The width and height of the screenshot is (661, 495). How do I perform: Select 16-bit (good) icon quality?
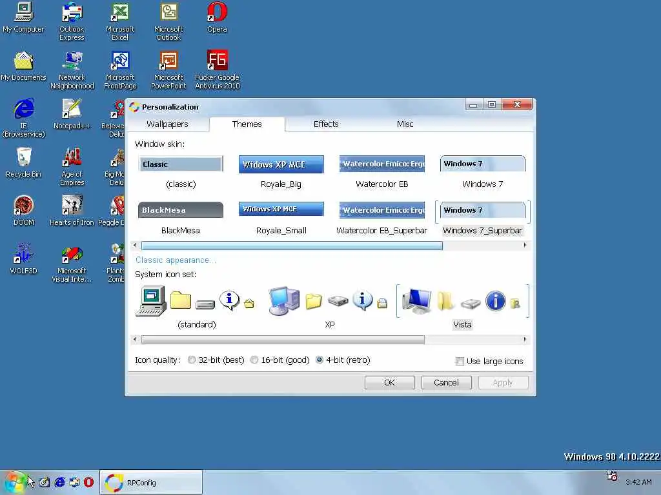pos(280,360)
